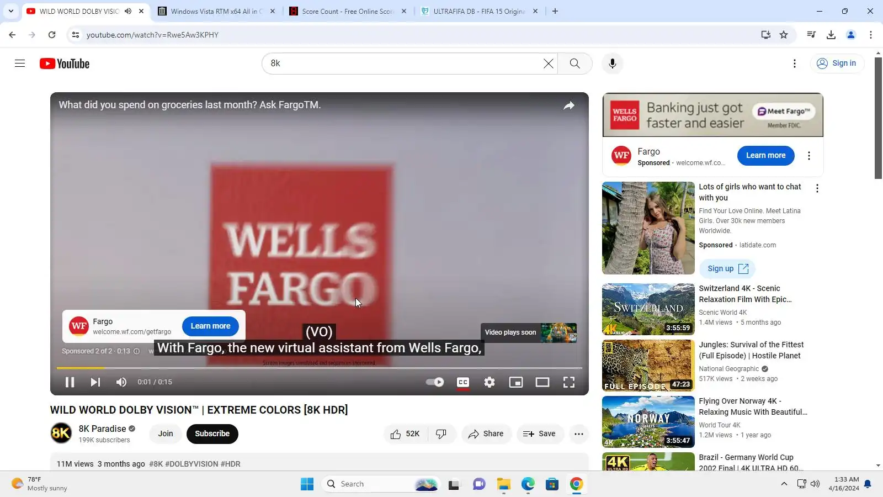
Task: Skip to next video
Action: tap(95, 382)
